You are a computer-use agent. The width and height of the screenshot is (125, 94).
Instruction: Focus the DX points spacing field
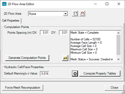tap(44, 33)
